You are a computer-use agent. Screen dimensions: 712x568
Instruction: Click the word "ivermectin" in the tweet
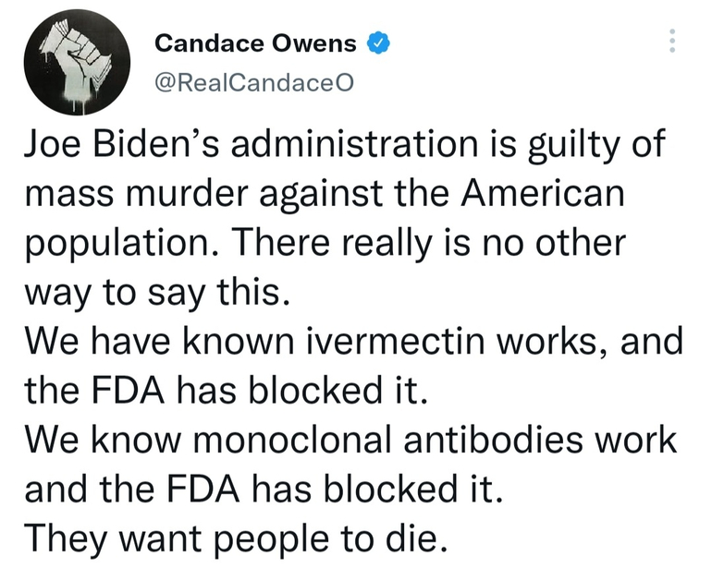tap(359, 343)
